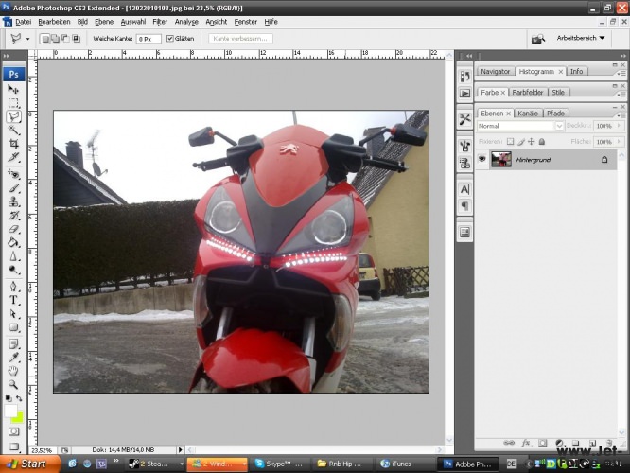Expand the icon panel dock
630x473 pixels.
[x=468, y=56]
